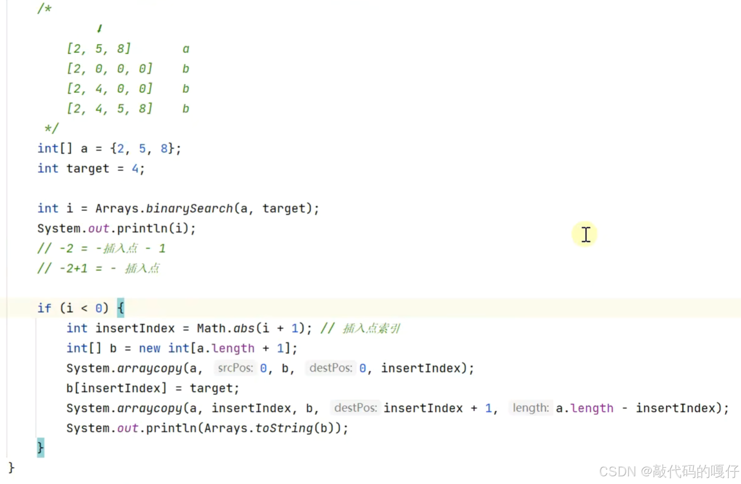
Task: Click the comment '// -2 = -插入点 - 1'
Action: click(x=102, y=248)
